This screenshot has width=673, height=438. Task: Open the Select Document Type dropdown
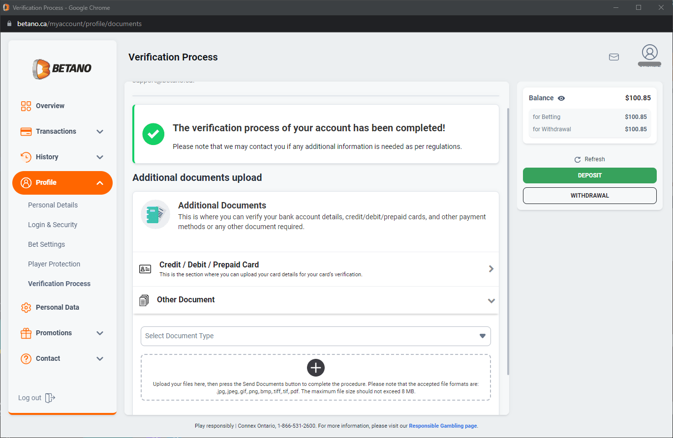316,336
